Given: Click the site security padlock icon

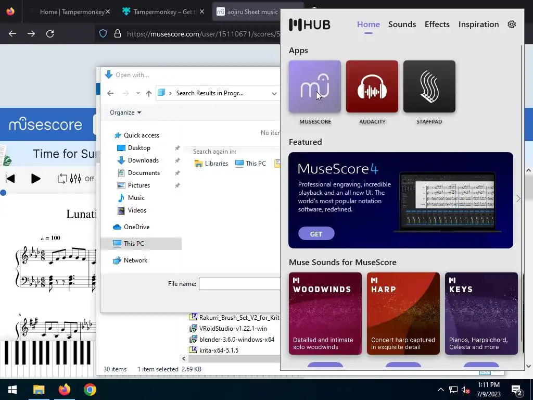Looking at the screenshot, I should coord(118,34).
